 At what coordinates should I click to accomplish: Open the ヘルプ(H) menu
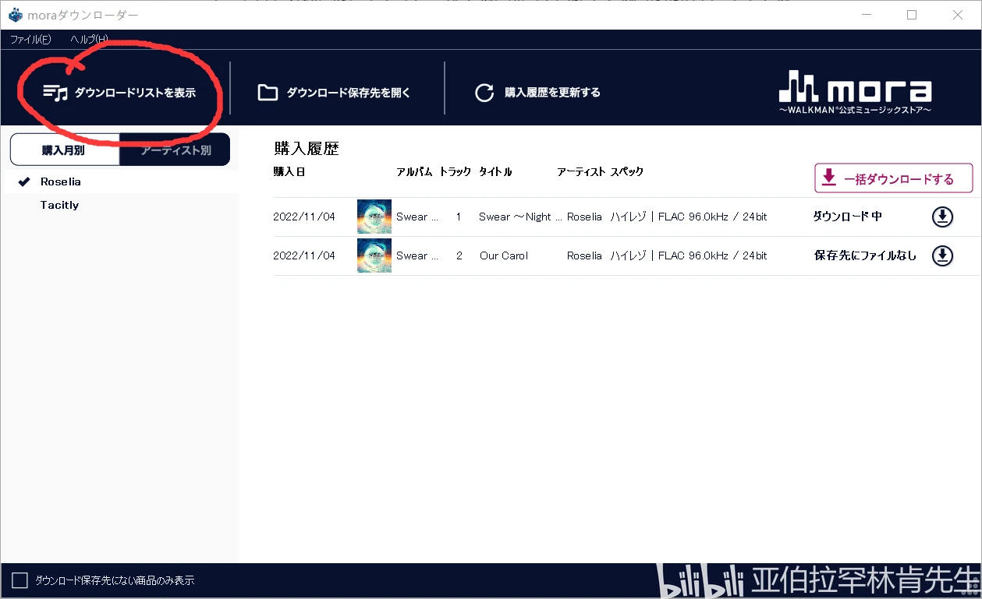[x=89, y=39]
